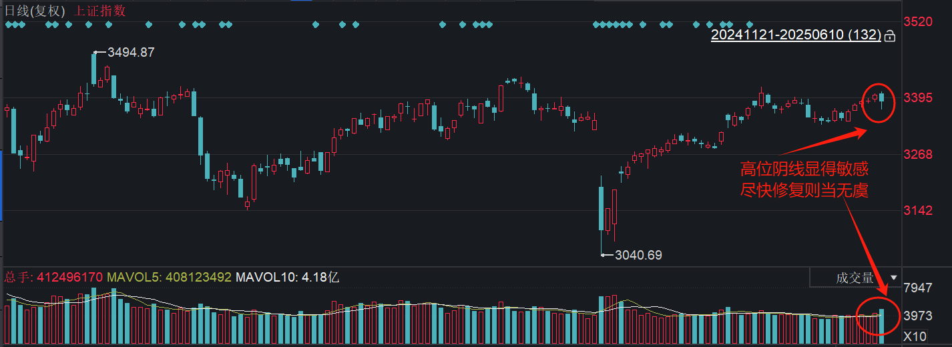Open the 20241121-20250610 (132) date range link
952x347 pixels.
796,35
